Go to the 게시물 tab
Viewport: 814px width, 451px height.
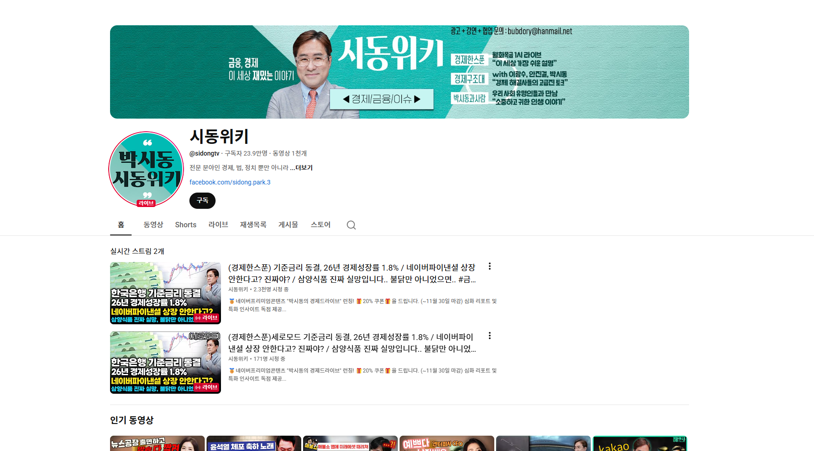click(x=288, y=225)
